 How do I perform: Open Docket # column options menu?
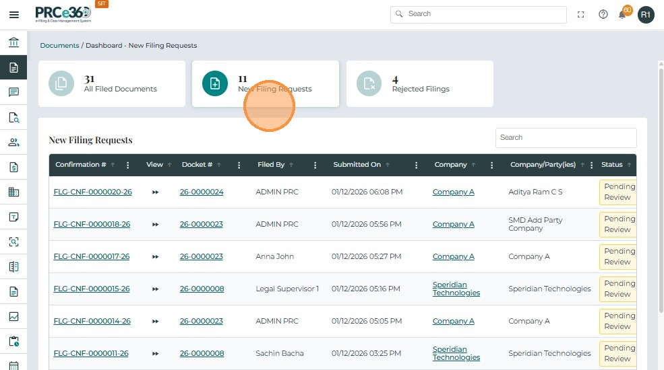pyautogui.click(x=239, y=165)
